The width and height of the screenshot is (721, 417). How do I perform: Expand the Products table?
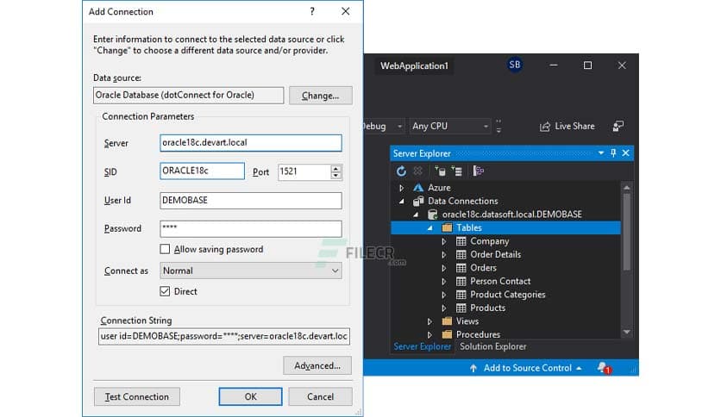pos(444,308)
